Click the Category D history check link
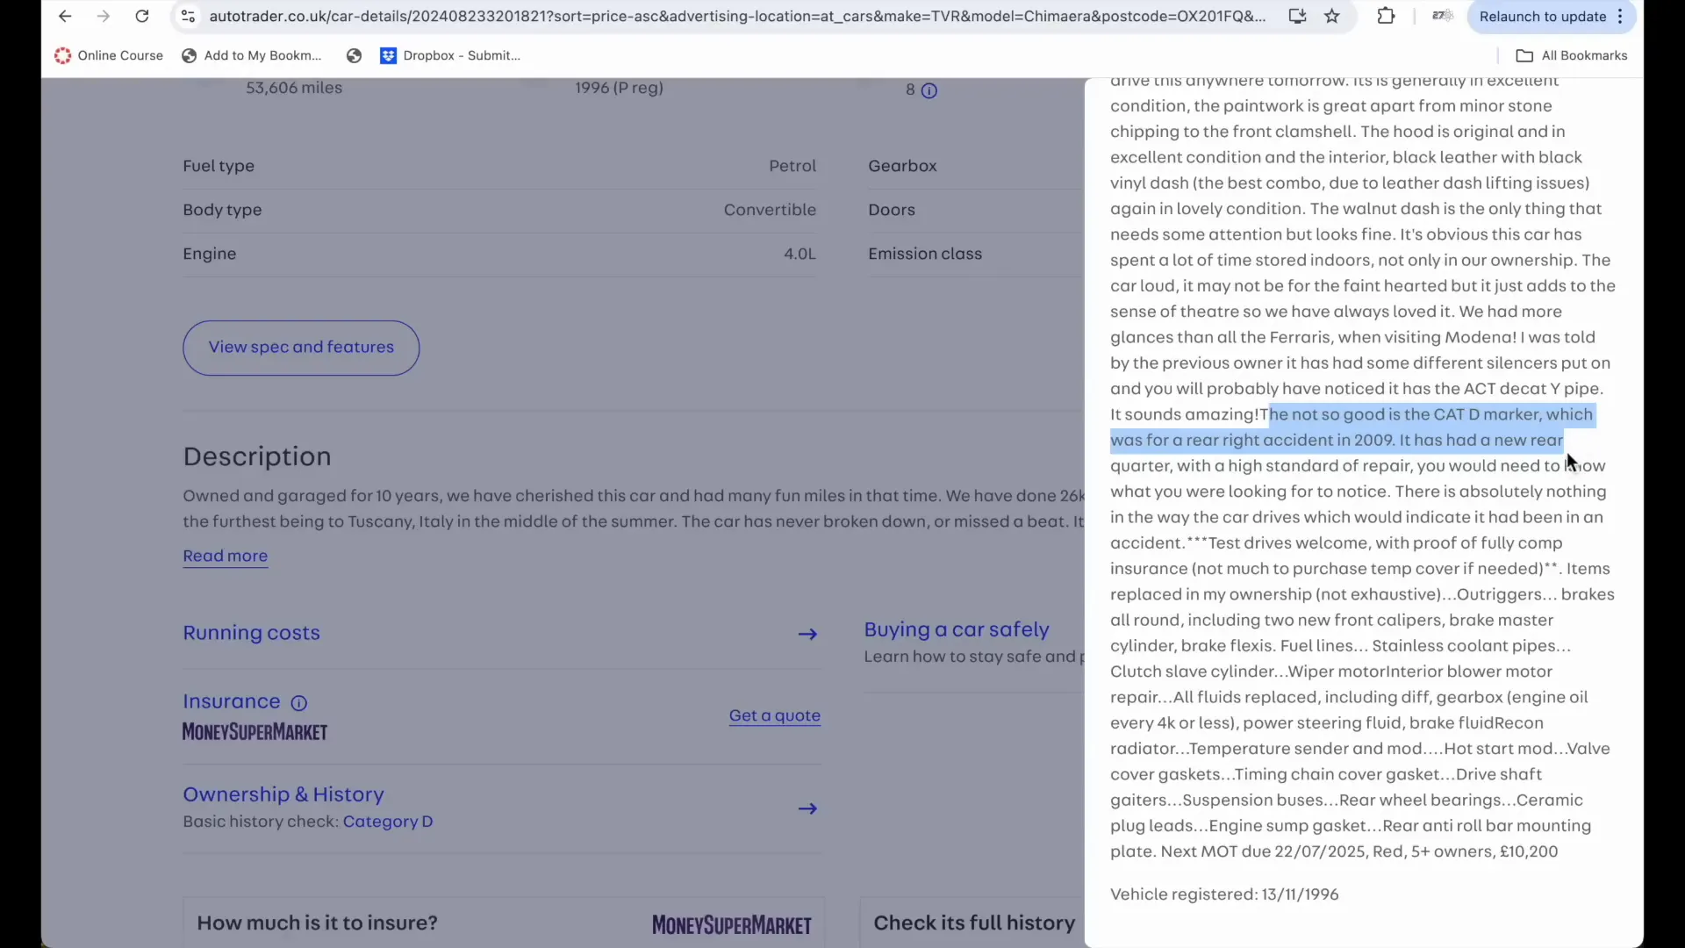Viewport: 1685px width, 948px height. click(x=388, y=821)
